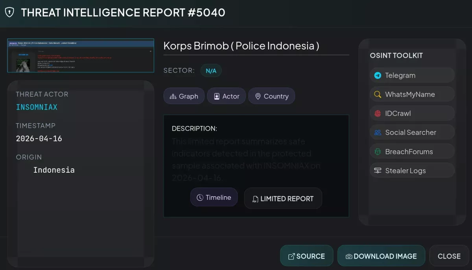
Task: Click the SECTOR label
Action: pos(179,71)
